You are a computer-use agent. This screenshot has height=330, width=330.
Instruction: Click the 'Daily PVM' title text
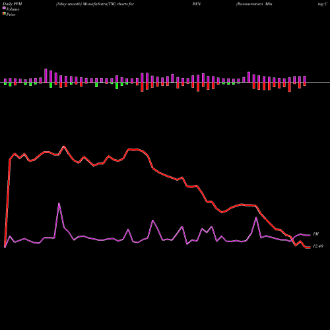point(13,4)
